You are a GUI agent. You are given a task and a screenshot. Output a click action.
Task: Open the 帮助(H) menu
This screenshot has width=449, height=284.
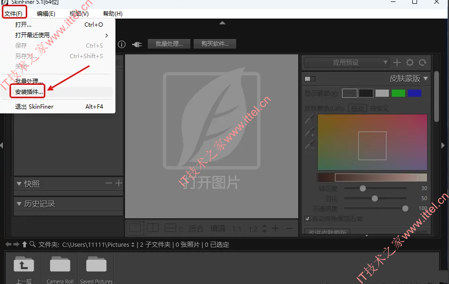click(x=113, y=13)
